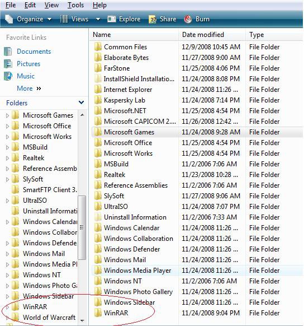
Task: Collapse the Folders pane chevron
Action: point(81,103)
